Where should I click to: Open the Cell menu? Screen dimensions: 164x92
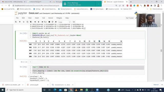click(x=44, y=18)
